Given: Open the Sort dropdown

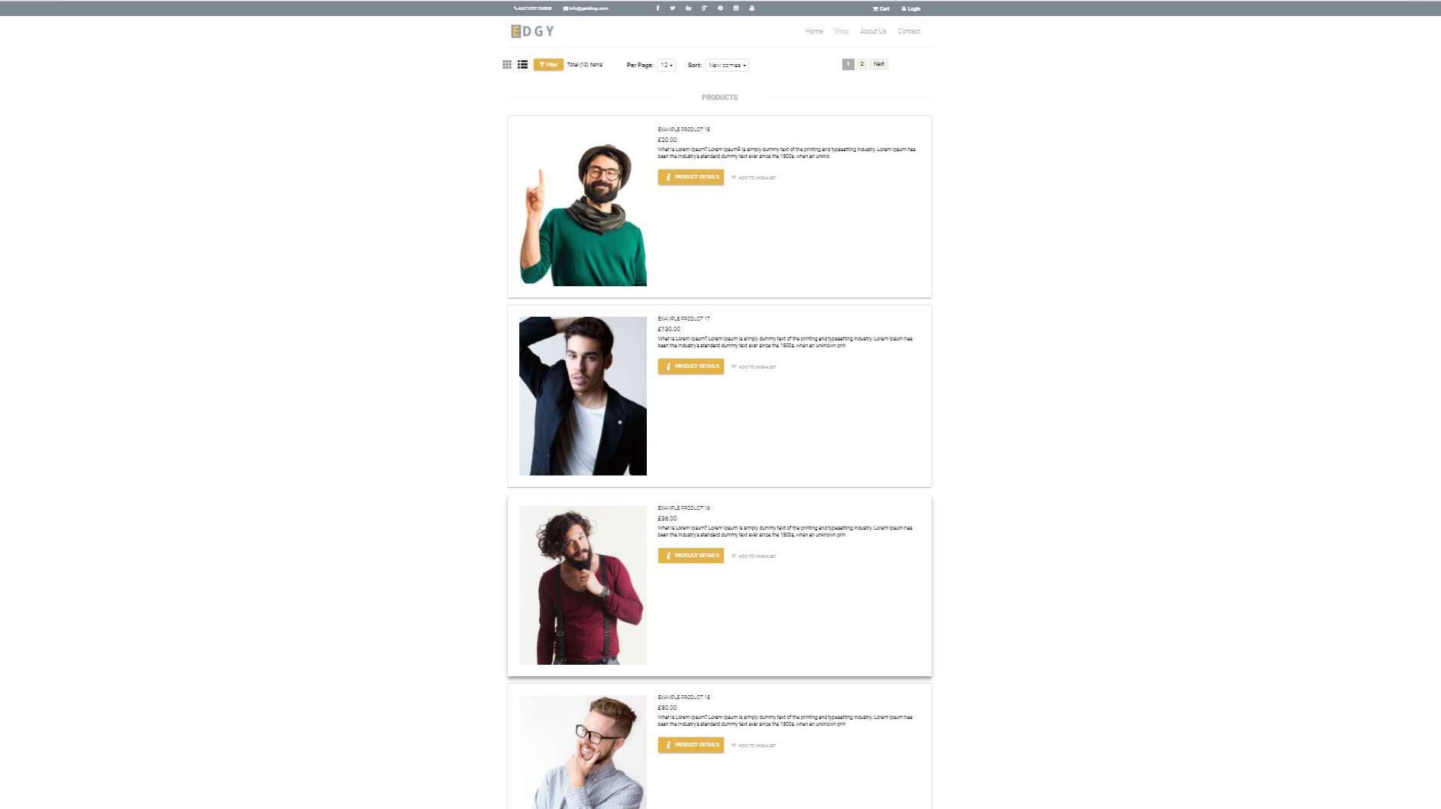Looking at the screenshot, I should (x=726, y=65).
